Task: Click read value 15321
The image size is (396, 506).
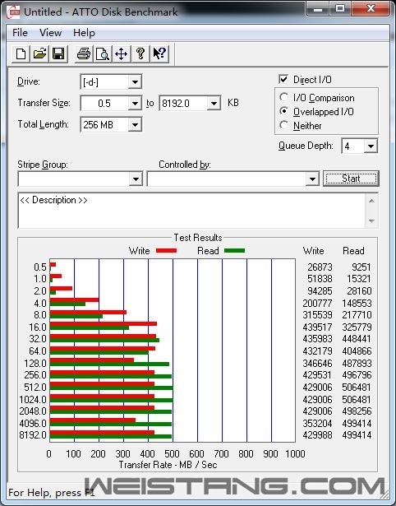Action: pos(359,278)
